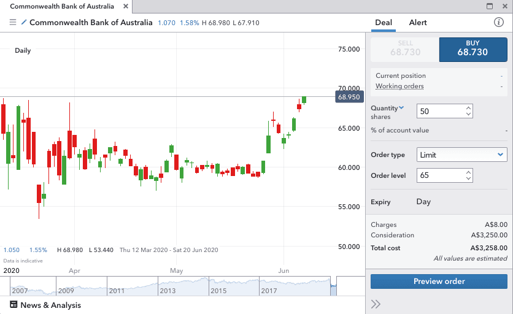Click into the Quantity input field
Screen dimensions: 513x314
coord(440,111)
